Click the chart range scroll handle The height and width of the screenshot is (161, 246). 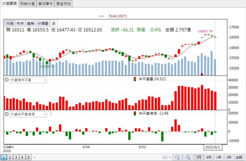coord(165,157)
